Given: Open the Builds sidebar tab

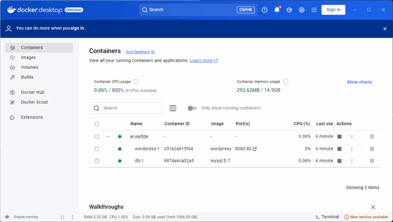Looking at the screenshot, I should (39, 77).
